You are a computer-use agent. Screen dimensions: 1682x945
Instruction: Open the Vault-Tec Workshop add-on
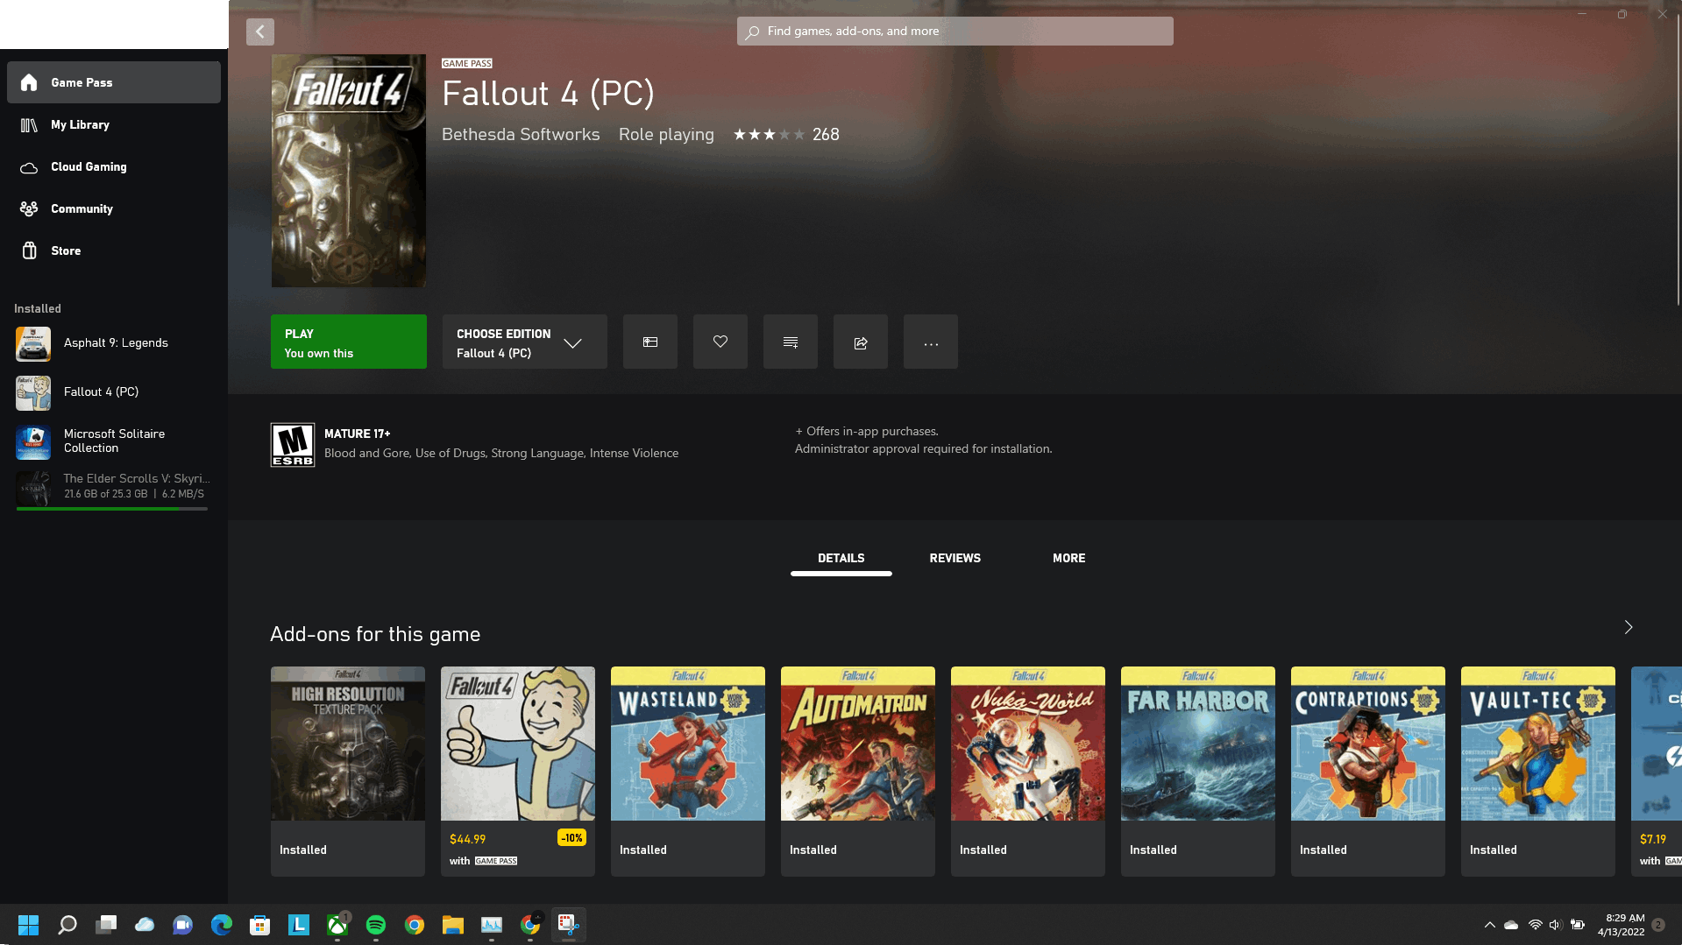[x=1538, y=771]
